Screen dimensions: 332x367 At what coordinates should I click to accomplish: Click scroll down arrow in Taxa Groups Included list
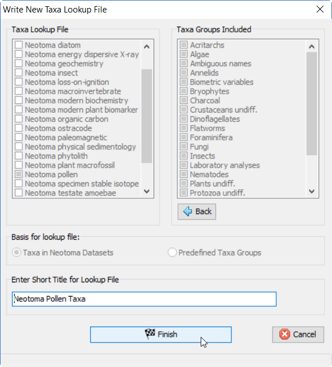click(x=312, y=191)
